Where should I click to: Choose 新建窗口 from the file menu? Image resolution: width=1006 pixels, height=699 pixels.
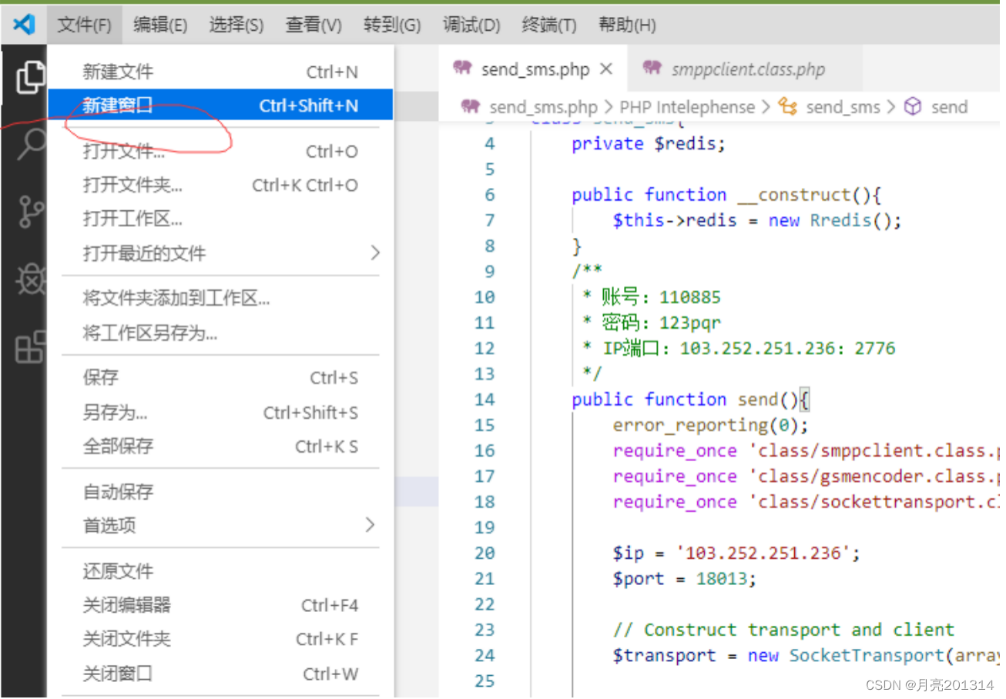[x=220, y=105]
